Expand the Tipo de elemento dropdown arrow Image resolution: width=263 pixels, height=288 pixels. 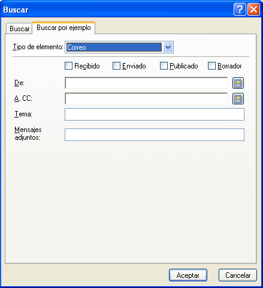[x=168, y=47]
